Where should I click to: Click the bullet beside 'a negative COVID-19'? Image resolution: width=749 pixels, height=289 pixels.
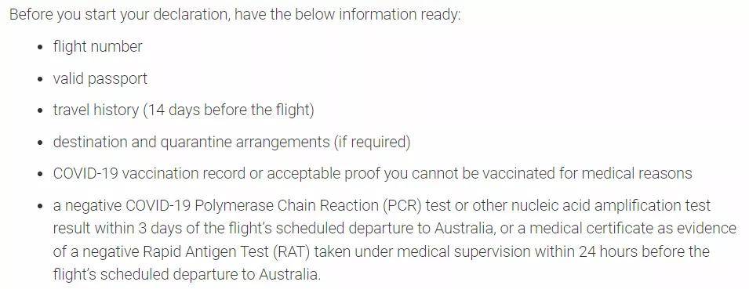coord(41,207)
